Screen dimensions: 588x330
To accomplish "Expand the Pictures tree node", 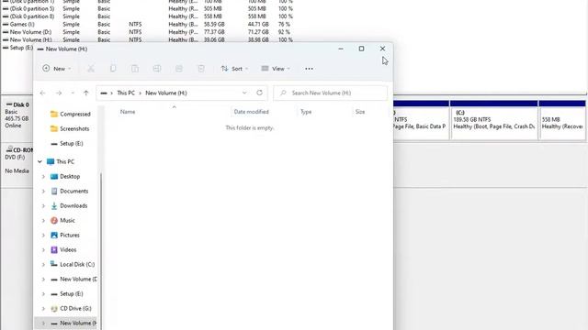I will click(x=43, y=235).
